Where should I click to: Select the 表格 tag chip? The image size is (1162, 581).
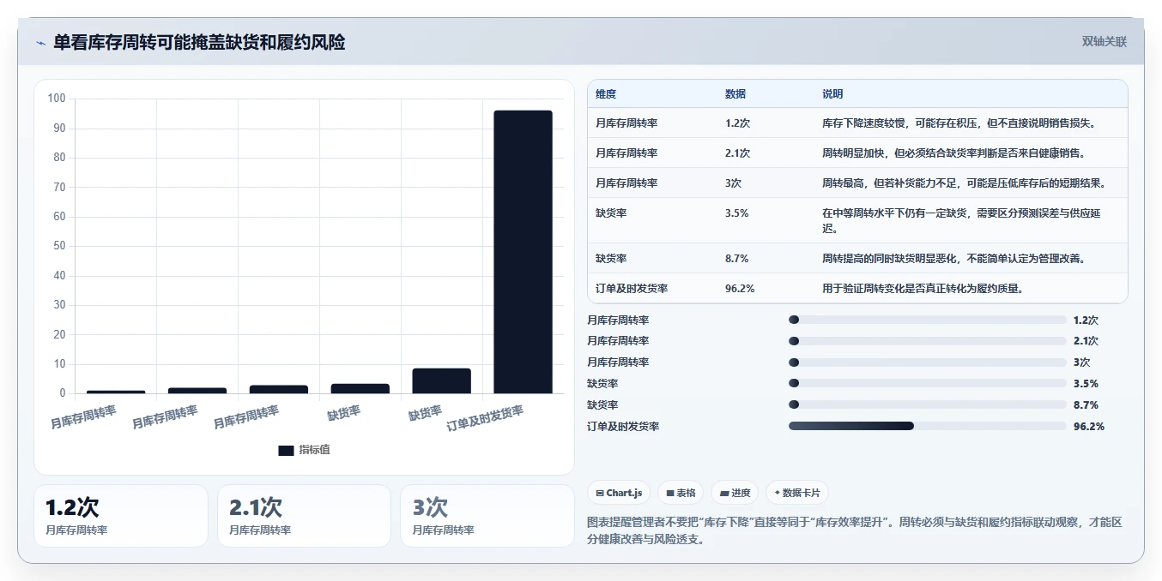681,493
